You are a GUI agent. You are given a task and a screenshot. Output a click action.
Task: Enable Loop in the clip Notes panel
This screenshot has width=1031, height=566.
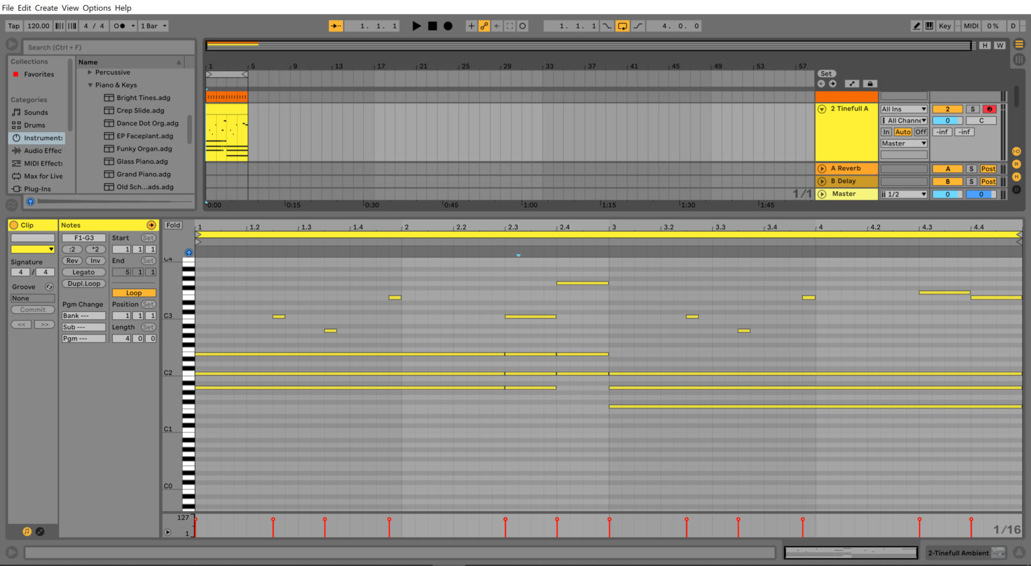134,292
